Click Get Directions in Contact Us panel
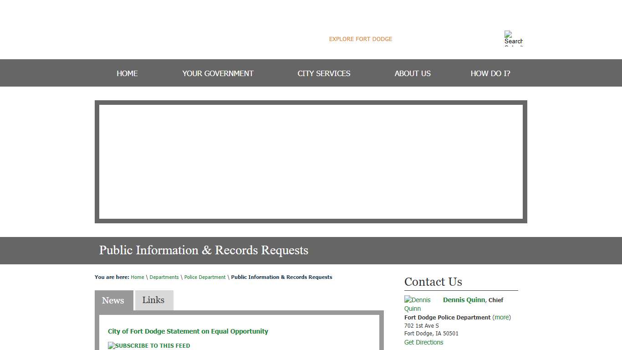The image size is (622, 350). tap(423, 342)
